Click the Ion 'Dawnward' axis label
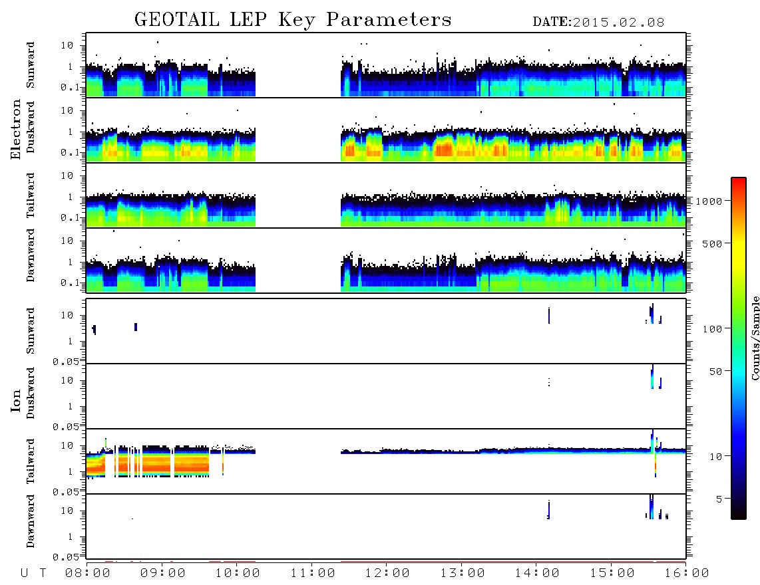The image size is (760, 585). pos(31,521)
